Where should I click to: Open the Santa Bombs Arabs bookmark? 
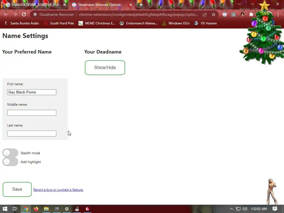pos(22,23)
